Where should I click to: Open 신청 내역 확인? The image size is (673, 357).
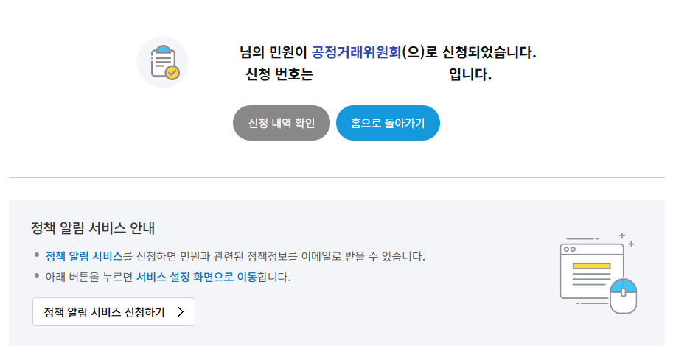pos(282,123)
